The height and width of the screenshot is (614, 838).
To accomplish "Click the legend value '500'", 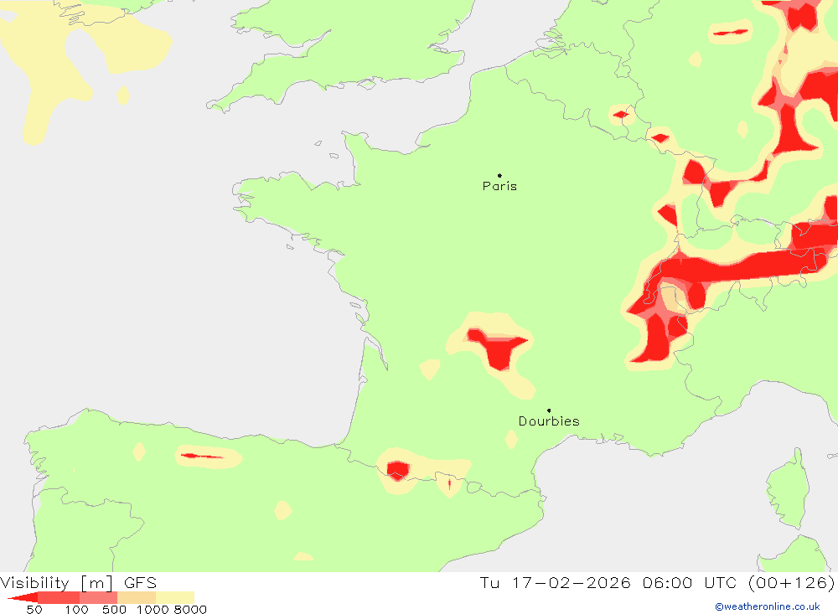I will (x=114, y=610).
